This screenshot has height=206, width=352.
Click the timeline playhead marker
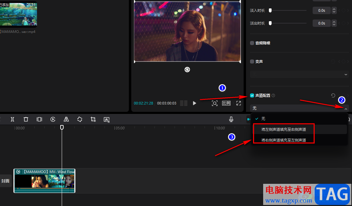(62, 127)
